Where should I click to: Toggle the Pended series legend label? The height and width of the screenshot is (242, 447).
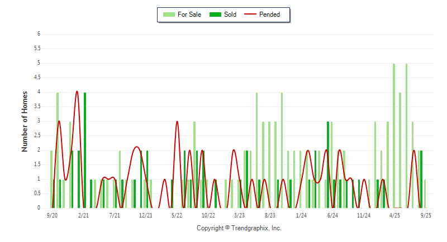[x=270, y=14]
